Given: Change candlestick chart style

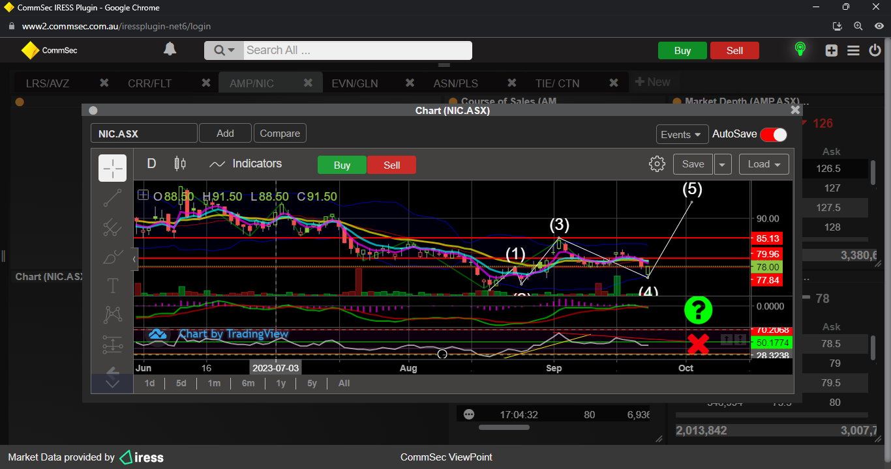Looking at the screenshot, I should coord(180,164).
